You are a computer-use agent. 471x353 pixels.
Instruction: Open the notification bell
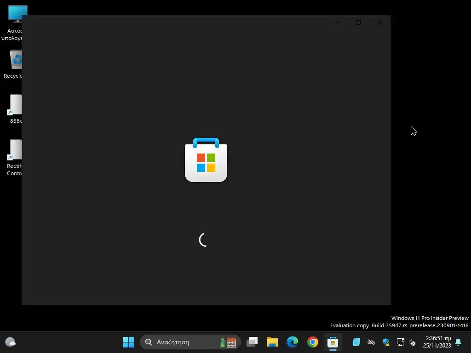point(459,342)
